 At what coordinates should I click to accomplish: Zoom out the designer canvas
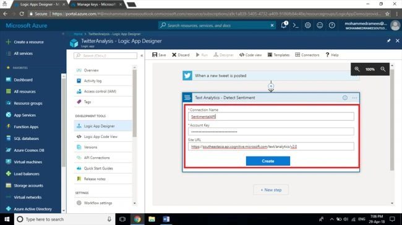tap(383, 69)
